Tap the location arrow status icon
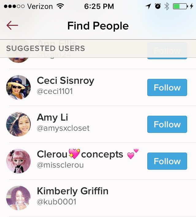 coord(148,6)
